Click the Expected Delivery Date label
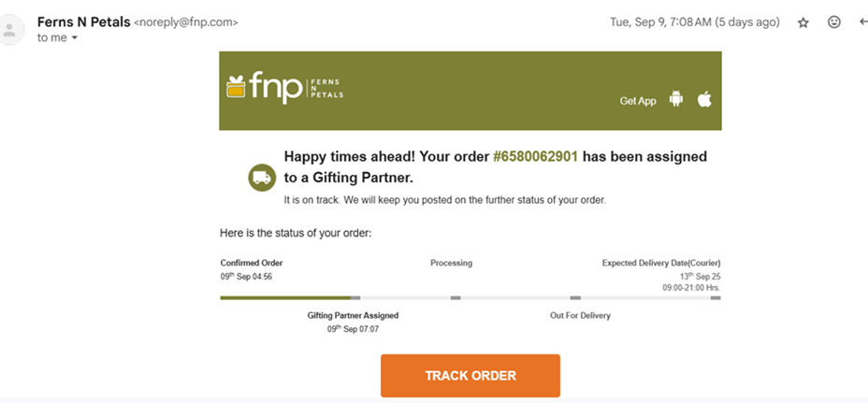This screenshot has width=868, height=403. [x=660, y=263]
